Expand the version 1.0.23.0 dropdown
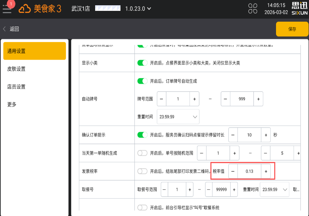This screenshot has height=216, width=309. coord(138,9)
